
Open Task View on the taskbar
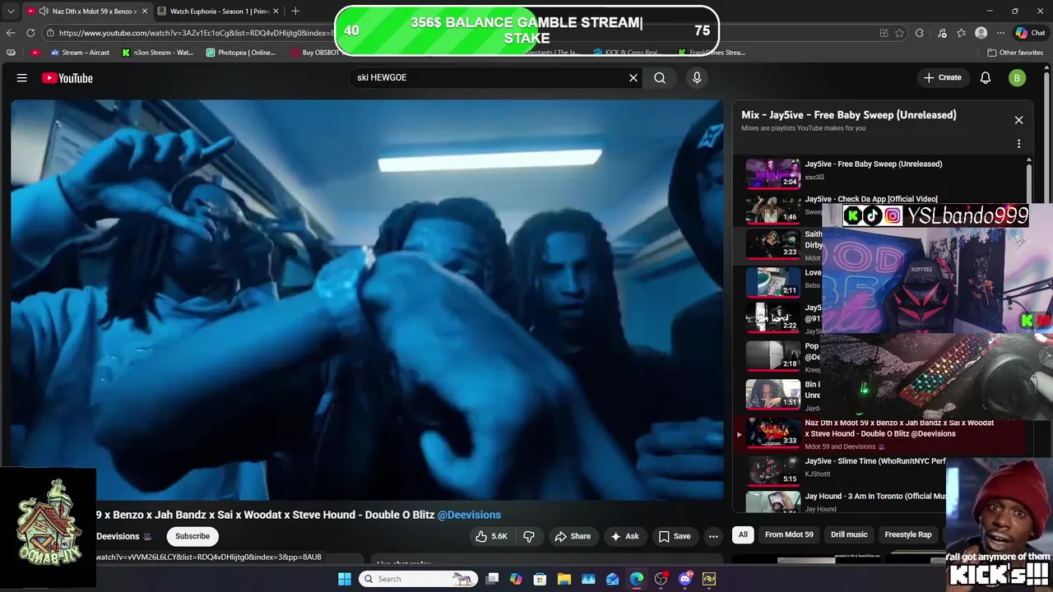pos(492,579)
